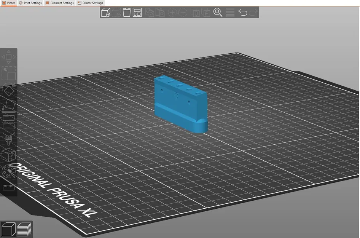Select the Multimaterial painting palette tool
The width and height of the screenshot is (360, 238).
coord(9,171)
